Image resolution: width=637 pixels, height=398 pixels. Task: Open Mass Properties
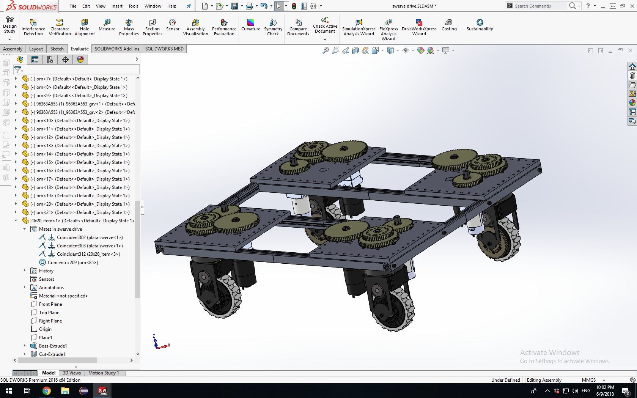pos(129,27)
